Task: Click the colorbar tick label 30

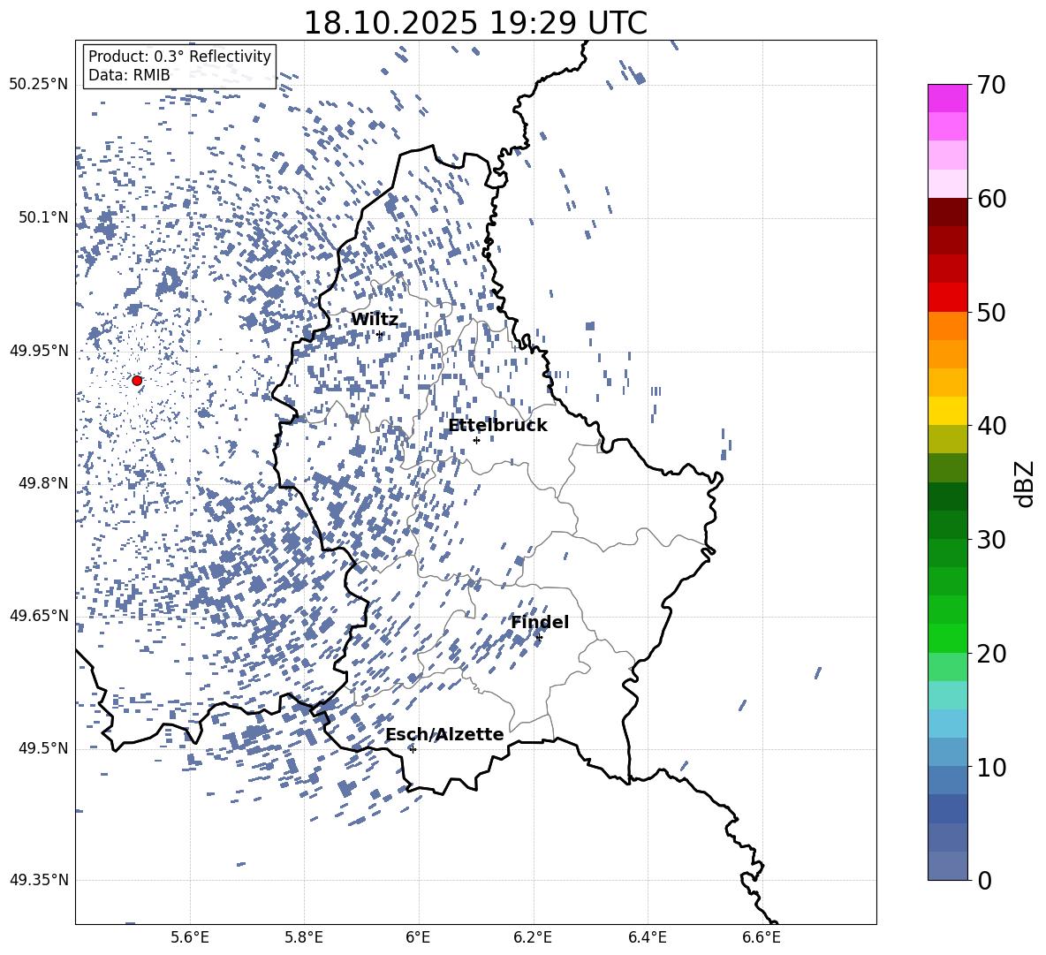Action: 990,540
